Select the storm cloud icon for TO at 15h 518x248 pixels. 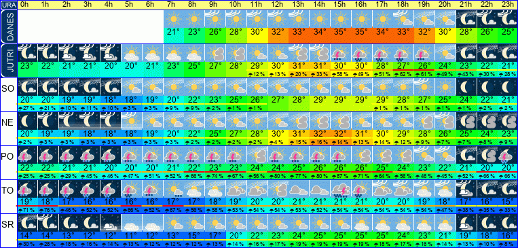coord(340,189)
